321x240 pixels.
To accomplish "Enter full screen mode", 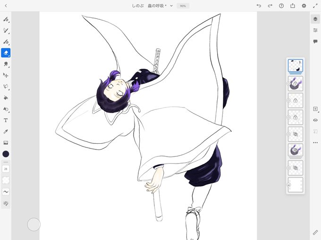I will click(315, 6).
